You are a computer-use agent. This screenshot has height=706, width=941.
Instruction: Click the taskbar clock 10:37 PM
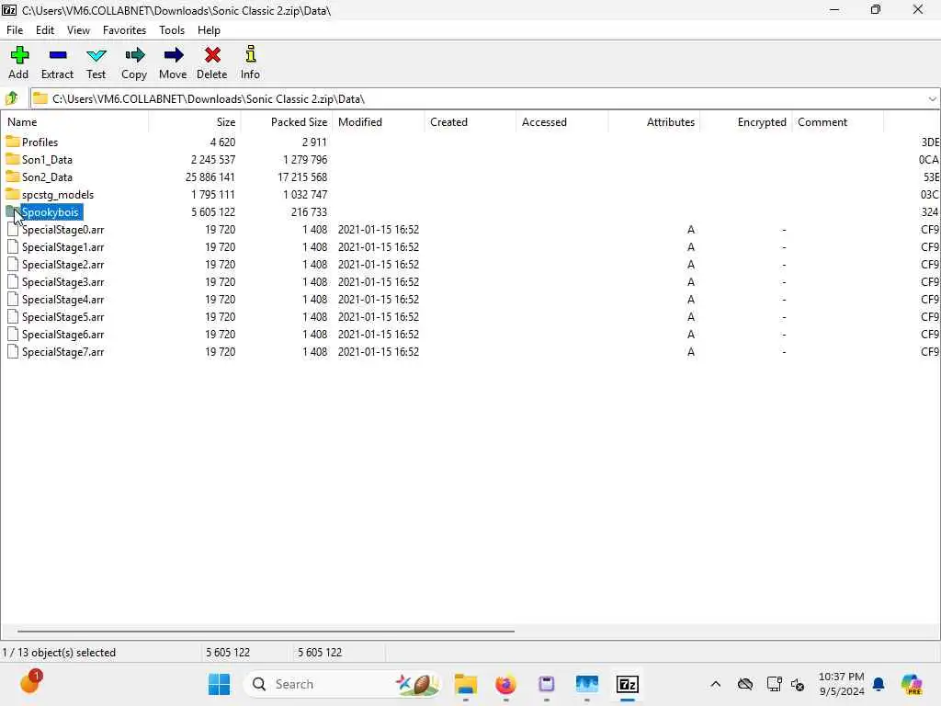842,677
